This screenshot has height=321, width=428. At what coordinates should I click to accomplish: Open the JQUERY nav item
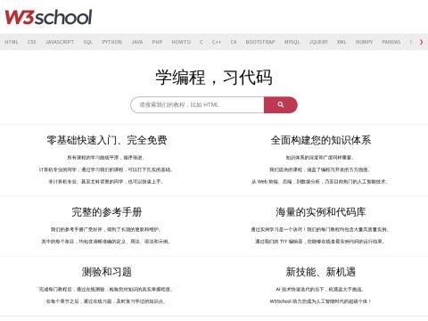click(318, 42)
